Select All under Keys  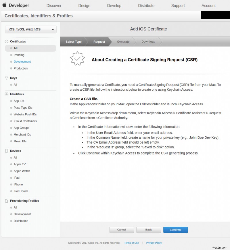(x=15, y=85)
